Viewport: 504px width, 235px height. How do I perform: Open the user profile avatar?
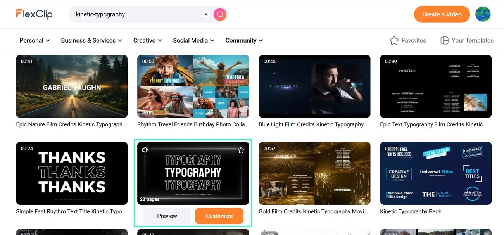483,14
